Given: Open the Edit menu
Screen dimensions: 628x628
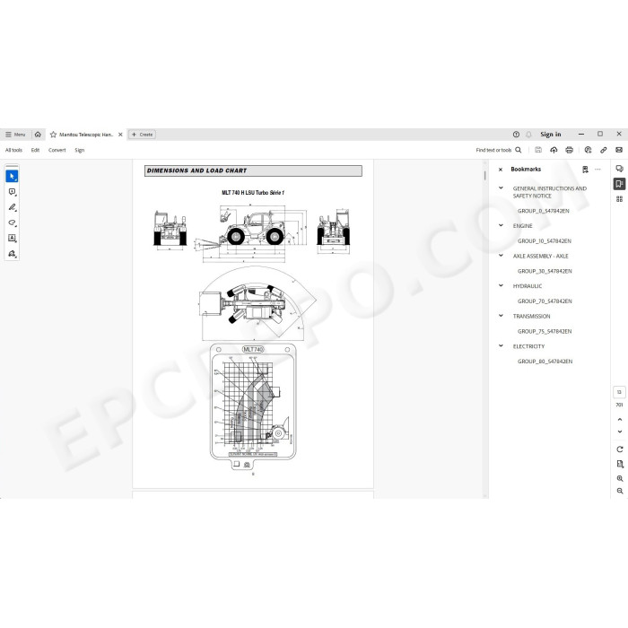Looking at the screenshot, I should [x=35, y=150].
